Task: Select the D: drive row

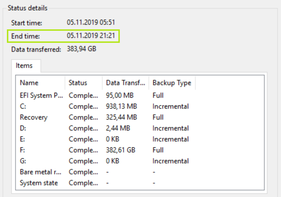Action: click(23, 128)
